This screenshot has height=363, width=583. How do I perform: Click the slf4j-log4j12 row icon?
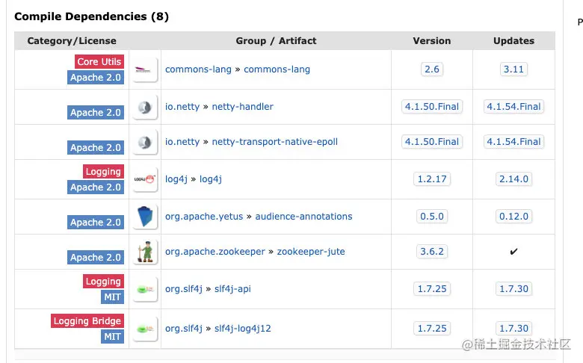(145, 329)
